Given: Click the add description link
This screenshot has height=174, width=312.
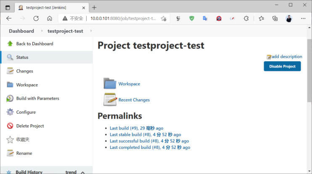Looking at the screenshot, I should pyautogui.click(x=287, y=57).
